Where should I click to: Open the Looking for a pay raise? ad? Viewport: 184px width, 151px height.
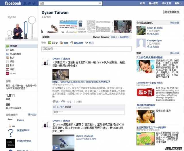pyautogui.click(x=150, y=83)
